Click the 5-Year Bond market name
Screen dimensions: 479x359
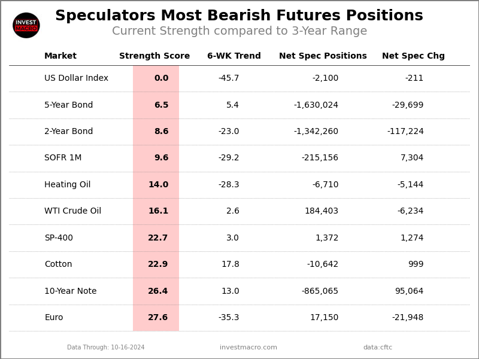[69, 105]
